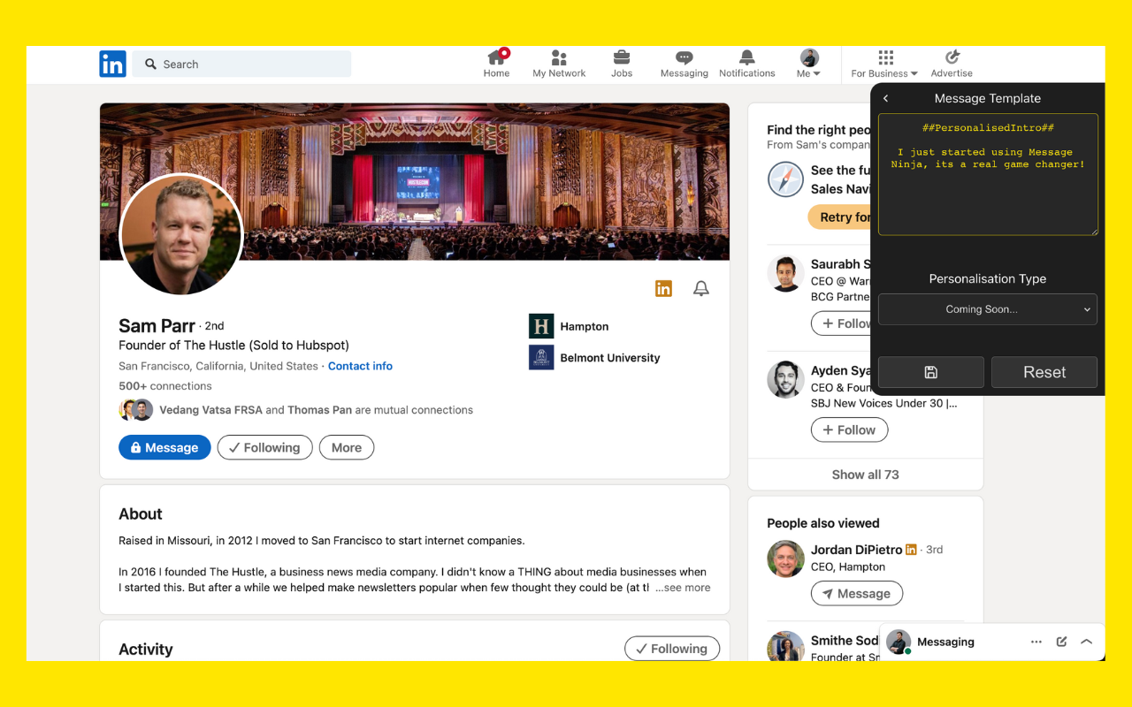Image resolution: width=1132 pixels, height=707 pixels.
Task: Click back arrow in Message Template panel
Action: tap(886, 99)
